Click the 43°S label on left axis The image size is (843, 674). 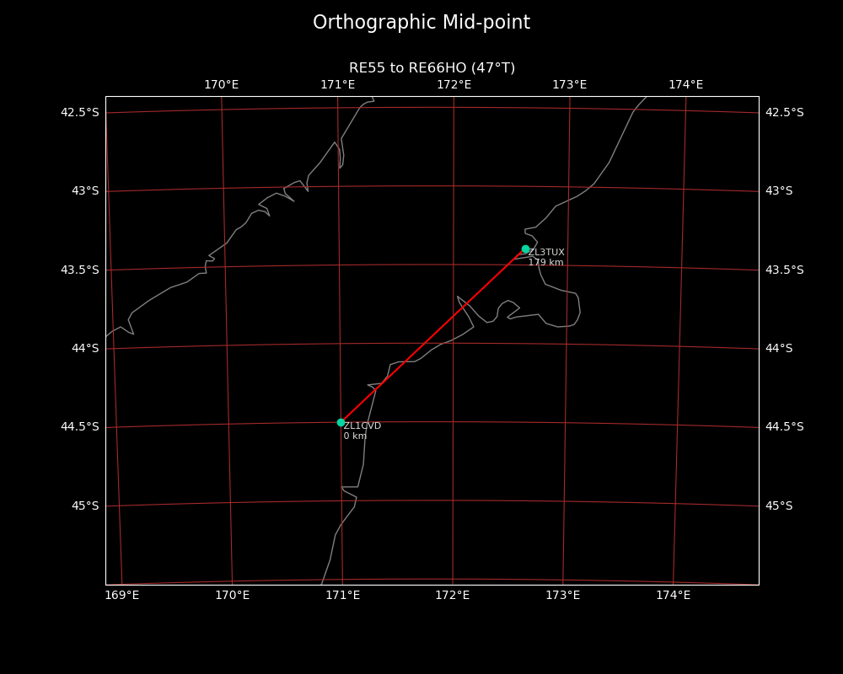coord(85,191)
